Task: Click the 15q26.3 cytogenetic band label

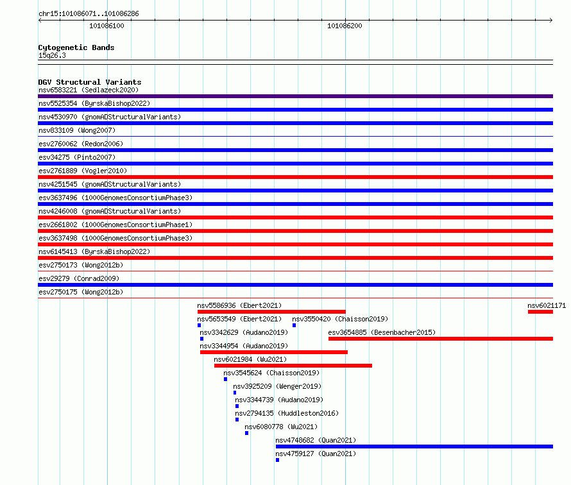Action: pos(52,55)
